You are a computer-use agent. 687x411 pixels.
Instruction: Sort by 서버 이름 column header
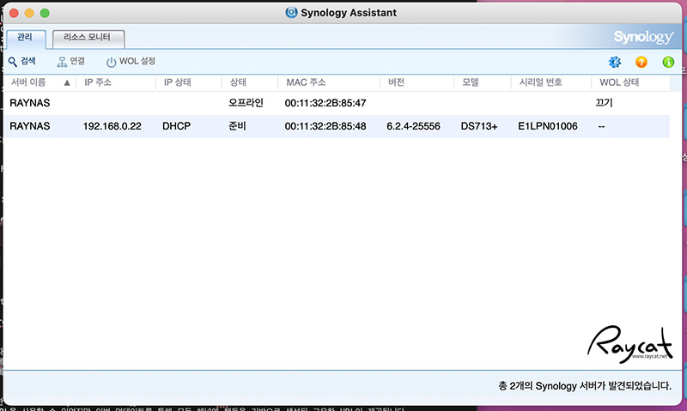28,82
